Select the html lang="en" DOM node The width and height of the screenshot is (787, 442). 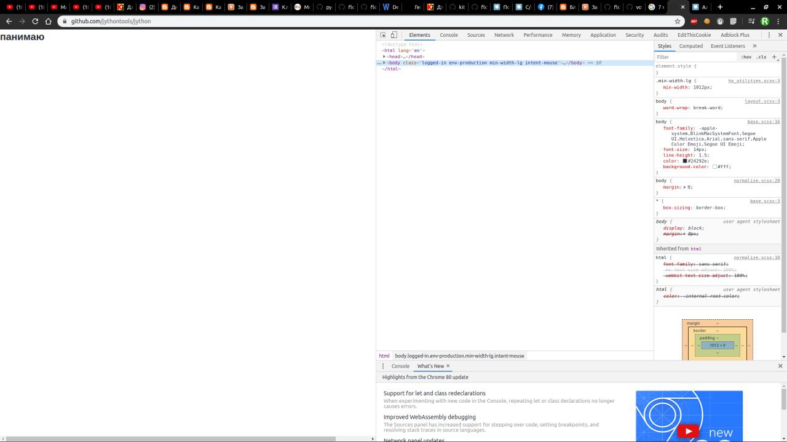[x=403, y=50]
